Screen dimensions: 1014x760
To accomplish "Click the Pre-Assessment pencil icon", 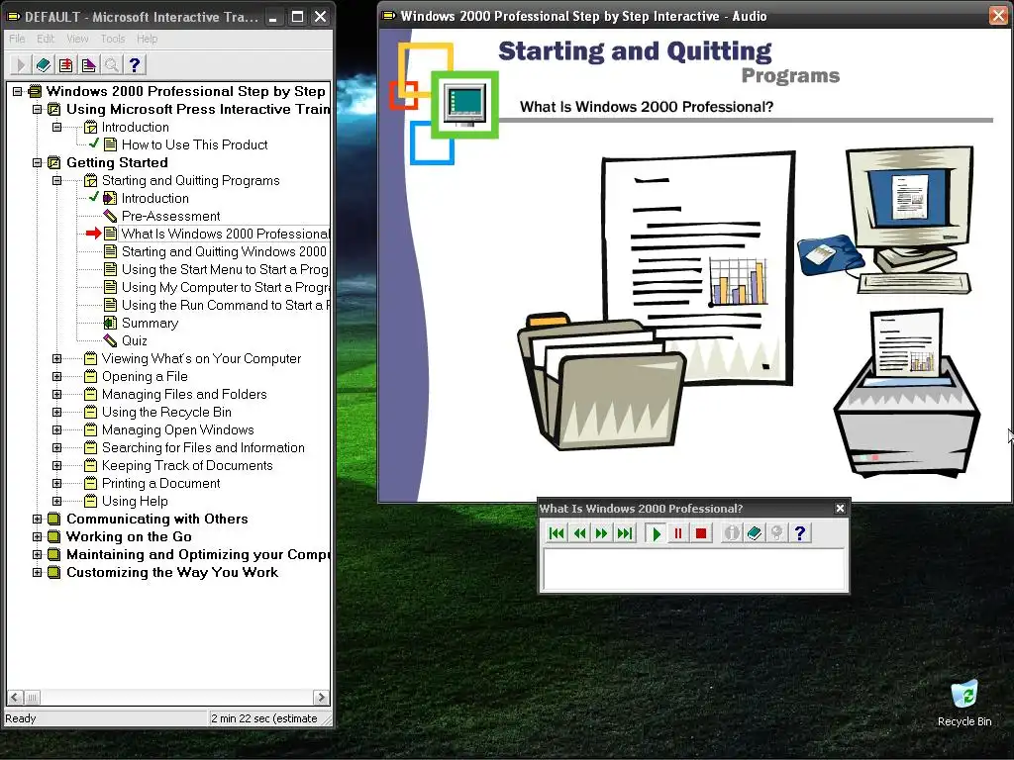I will pyautogui.click(x=110, y=216).
